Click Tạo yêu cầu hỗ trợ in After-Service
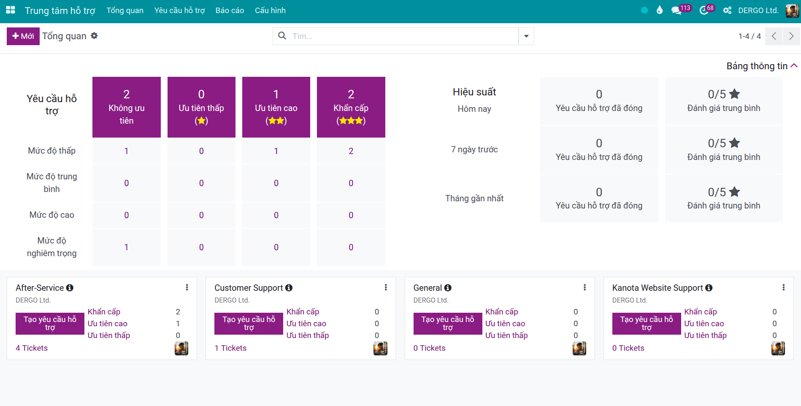The image size is (801, 406). pos(50,323)
